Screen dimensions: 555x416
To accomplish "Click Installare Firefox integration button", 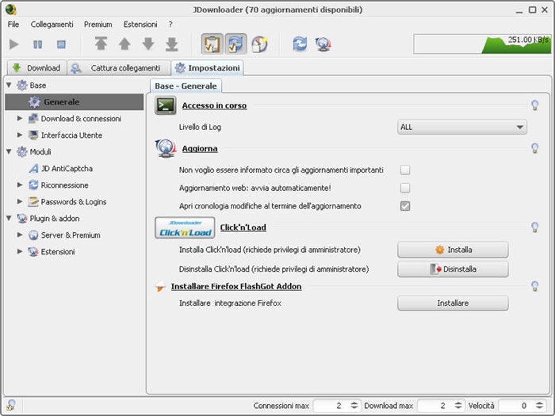I will pos(453,303).
